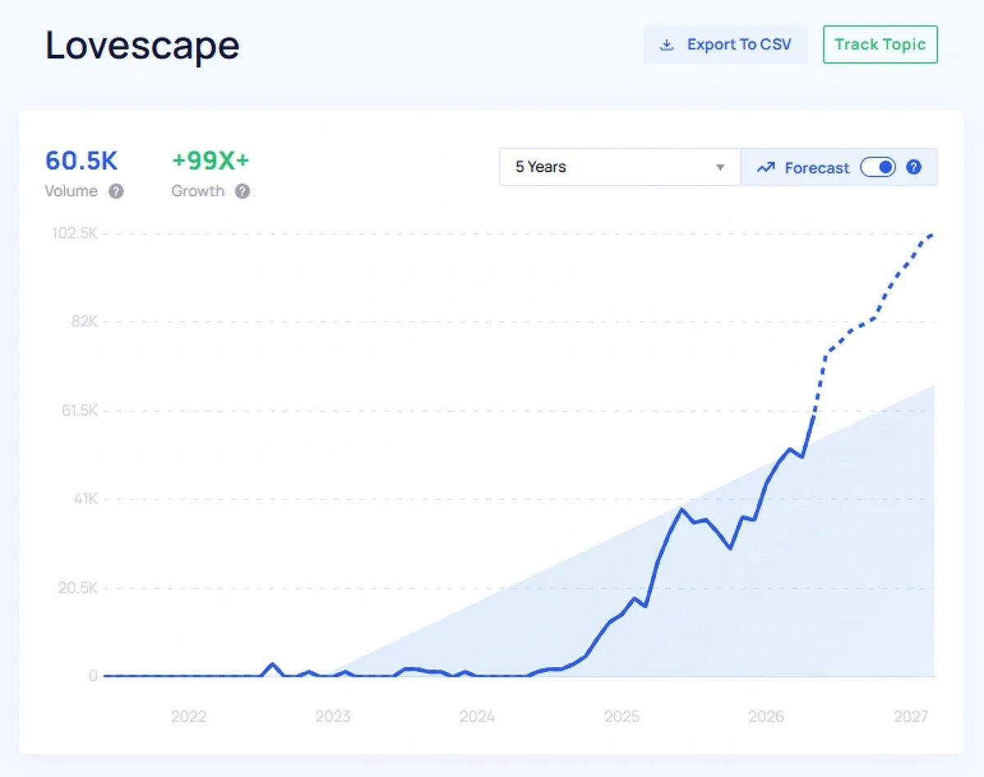Click the Volume label under 60.5K

coord(71,191)
